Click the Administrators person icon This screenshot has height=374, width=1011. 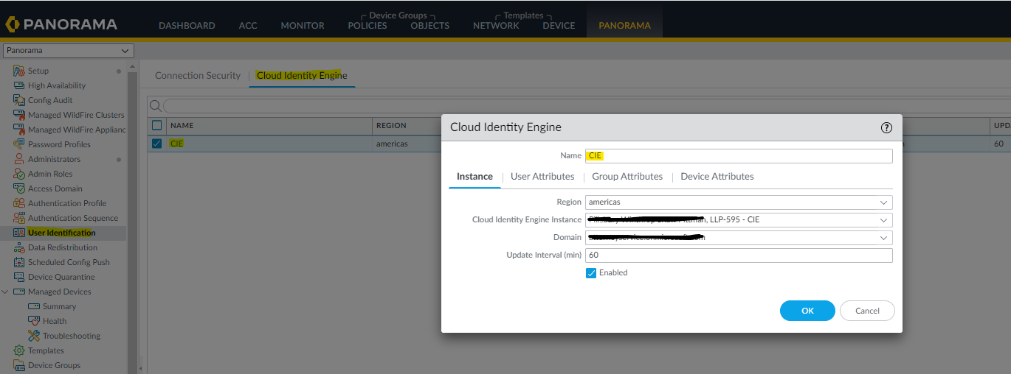click(x=19, y=159)
